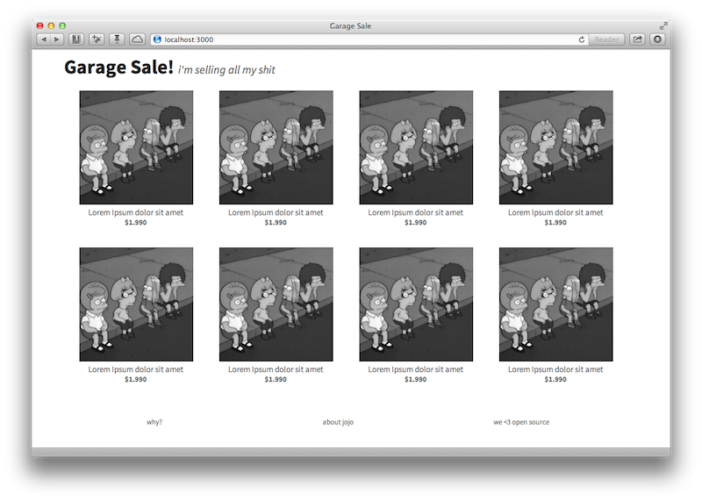Open the iCloud Tabs cloud button

(x=138, y=39)
